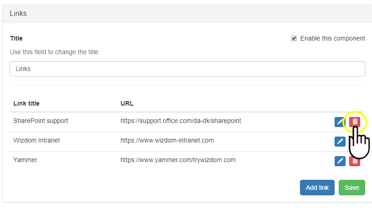Click the URL column header

click(127, 103)
